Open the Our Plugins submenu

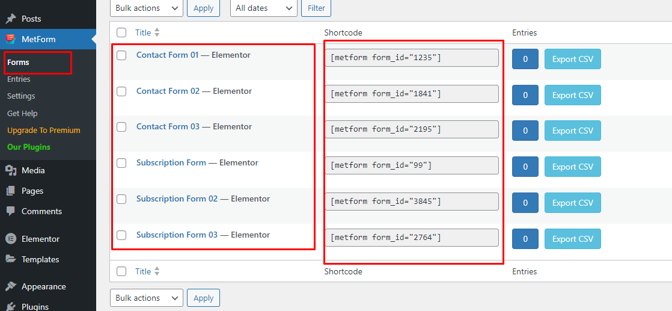click(29, 147)
